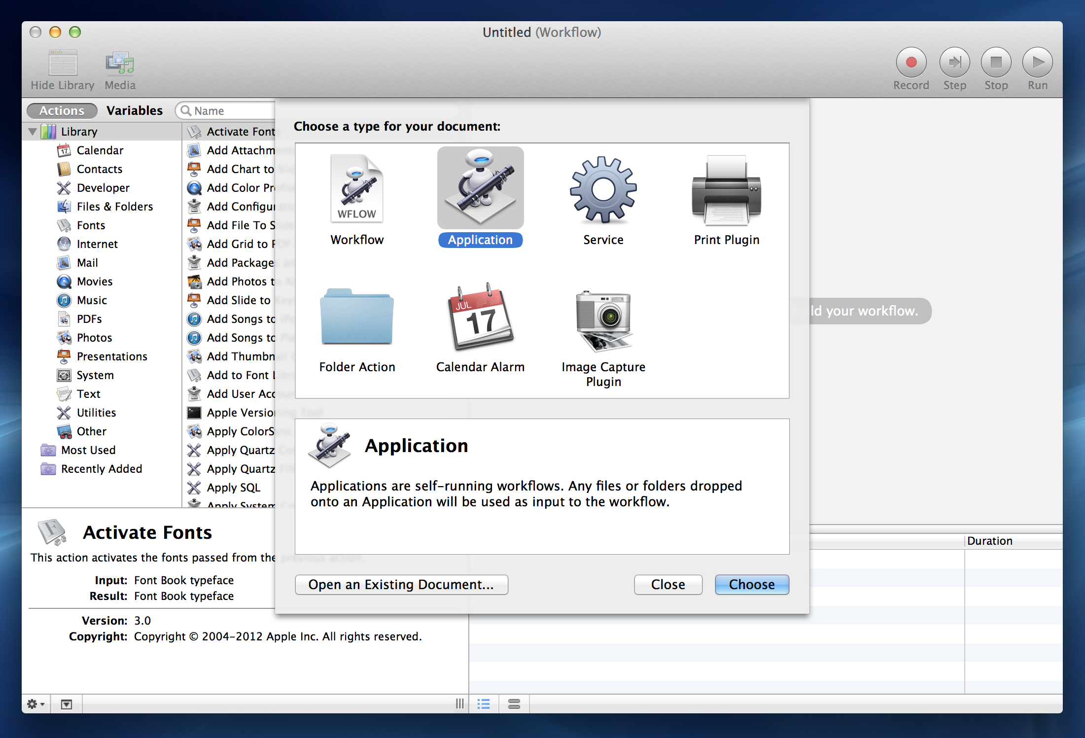1085x738 pixels.
Task: Select the Application document type icon
Action: (480, 187)
